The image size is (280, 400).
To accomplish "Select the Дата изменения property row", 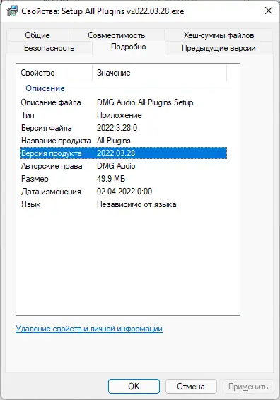I will coord(123,192).
